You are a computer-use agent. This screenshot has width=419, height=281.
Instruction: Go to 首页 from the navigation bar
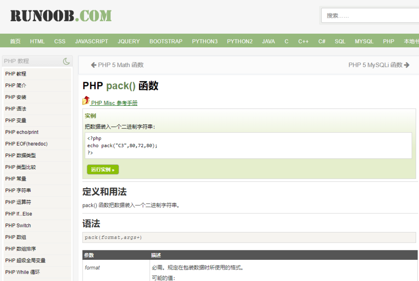[x=15, y=41]
